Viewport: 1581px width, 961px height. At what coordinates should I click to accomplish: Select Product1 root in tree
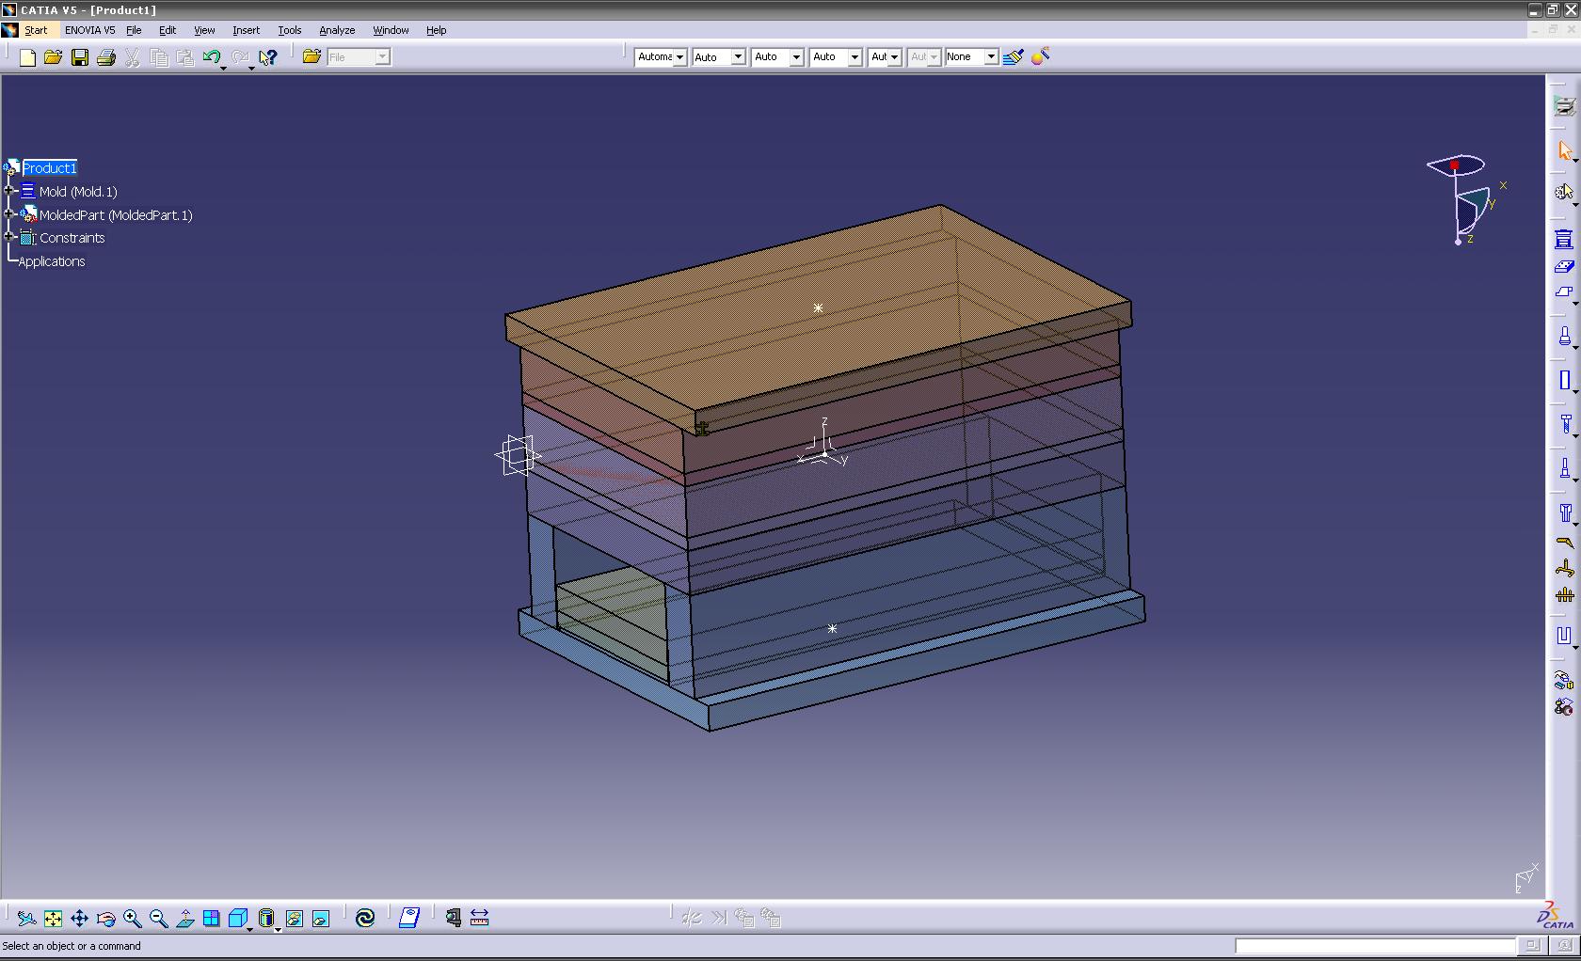tap(49, 167)
